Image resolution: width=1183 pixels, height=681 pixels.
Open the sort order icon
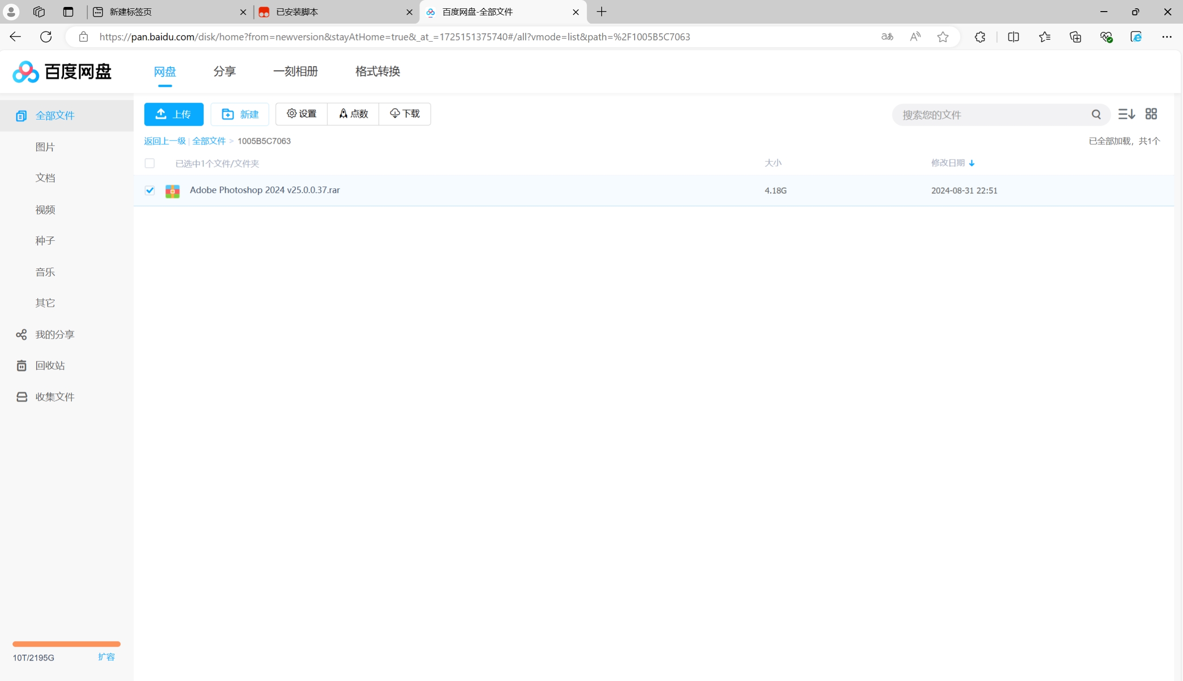pos(1126,114)
